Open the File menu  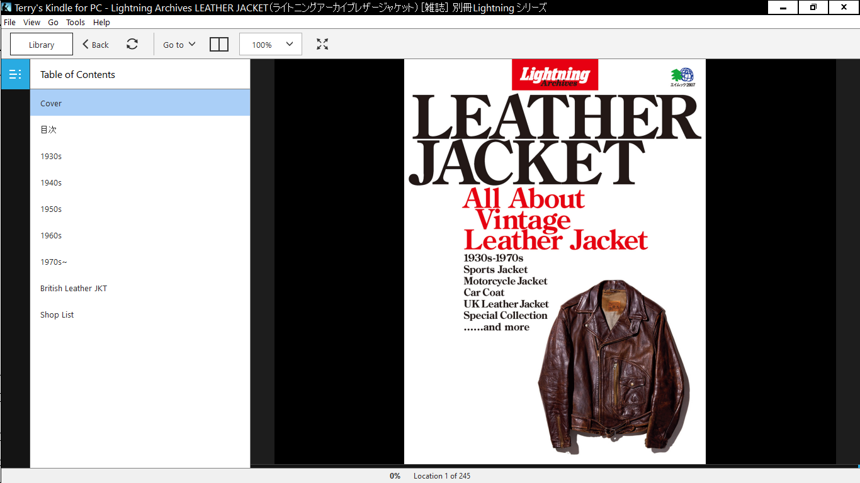tap(9, 22)
